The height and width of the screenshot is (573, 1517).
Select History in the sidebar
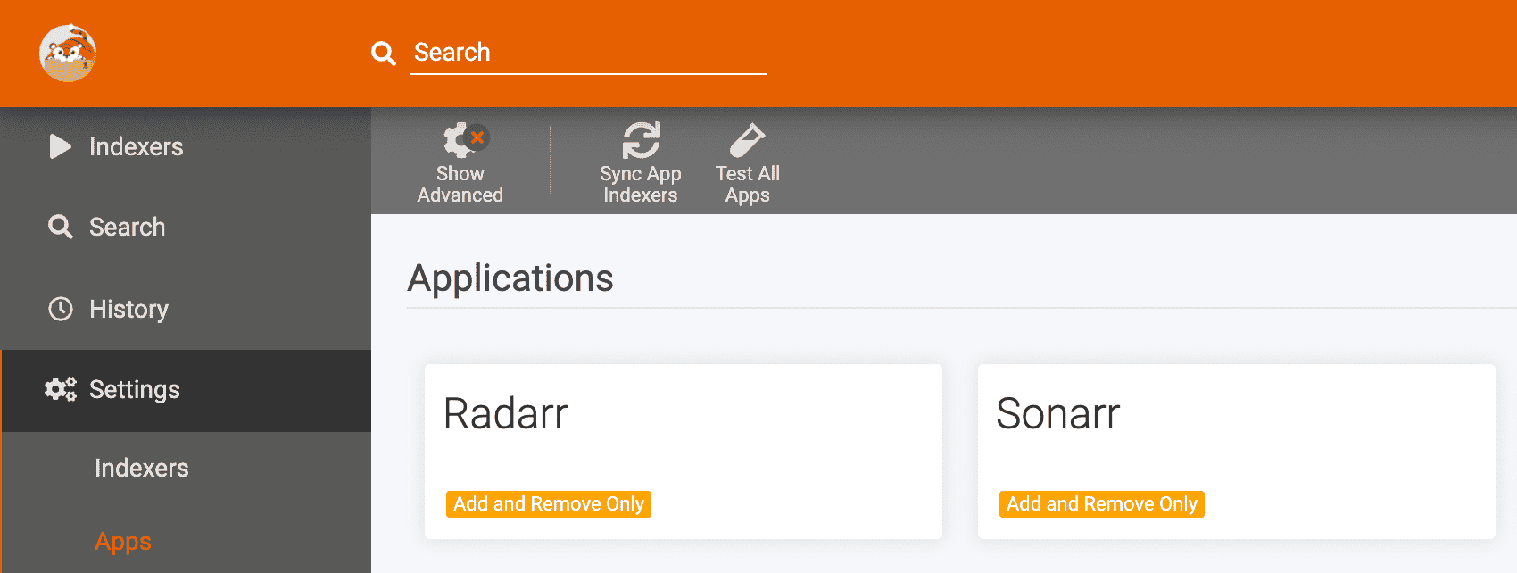click(186, 309)
